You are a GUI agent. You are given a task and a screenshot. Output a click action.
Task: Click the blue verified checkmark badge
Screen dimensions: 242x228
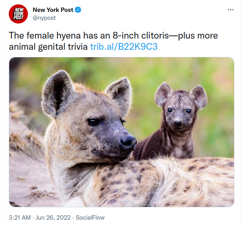(78, 10)
